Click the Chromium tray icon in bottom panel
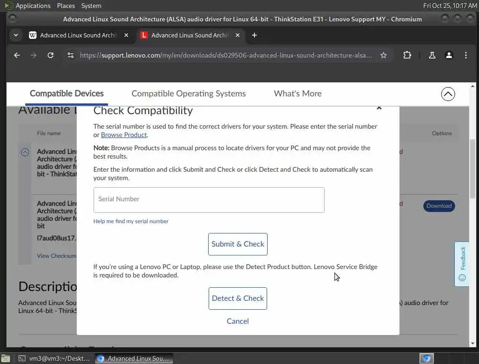Viewport: 479px width, 364px height. 427,358
